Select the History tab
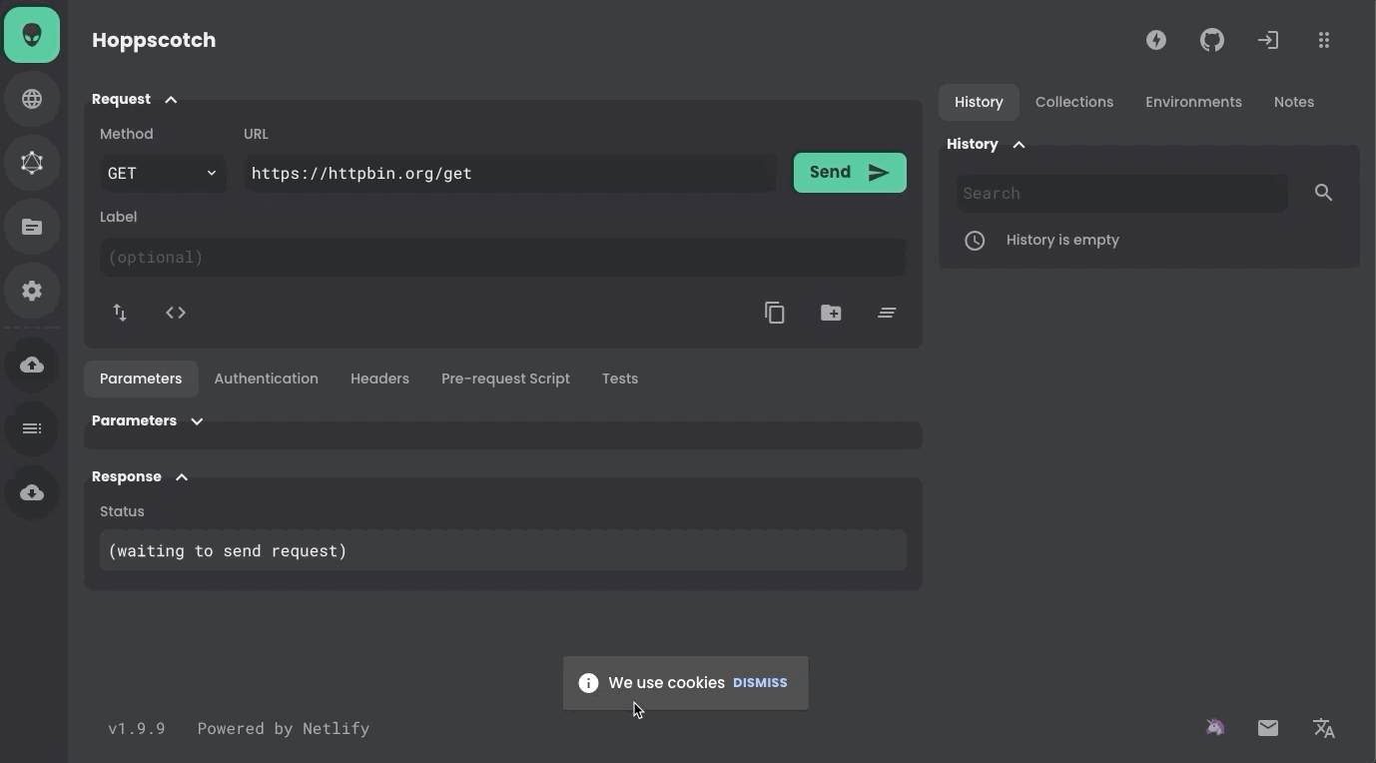This screenshot has height=763, width=1376. (x=979, y=102)
